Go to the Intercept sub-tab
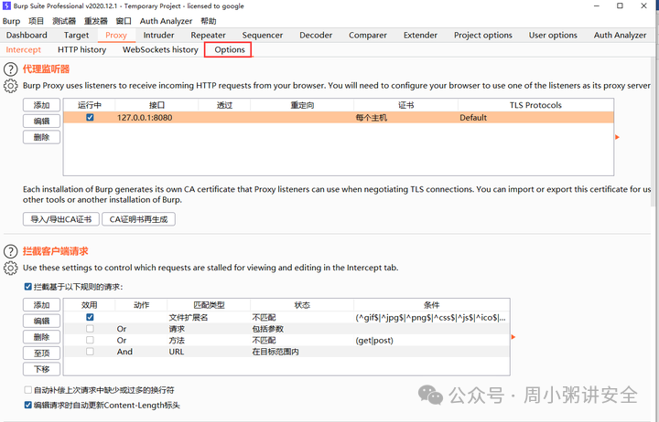Viewport: 659px width, 422px height. [24, 49]
